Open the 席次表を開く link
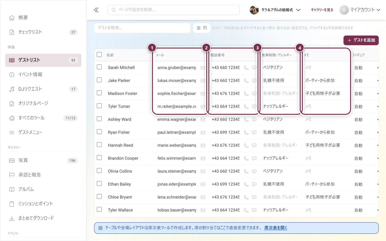The width and height of the screenshot is (386, 241). [276, 228]
